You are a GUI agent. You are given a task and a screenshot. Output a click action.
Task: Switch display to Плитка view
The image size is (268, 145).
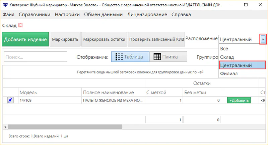(x=168, y=57)
